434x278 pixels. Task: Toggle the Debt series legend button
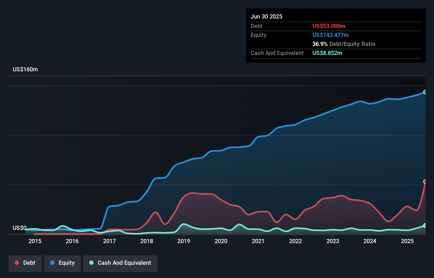click(x=25, y=263)
